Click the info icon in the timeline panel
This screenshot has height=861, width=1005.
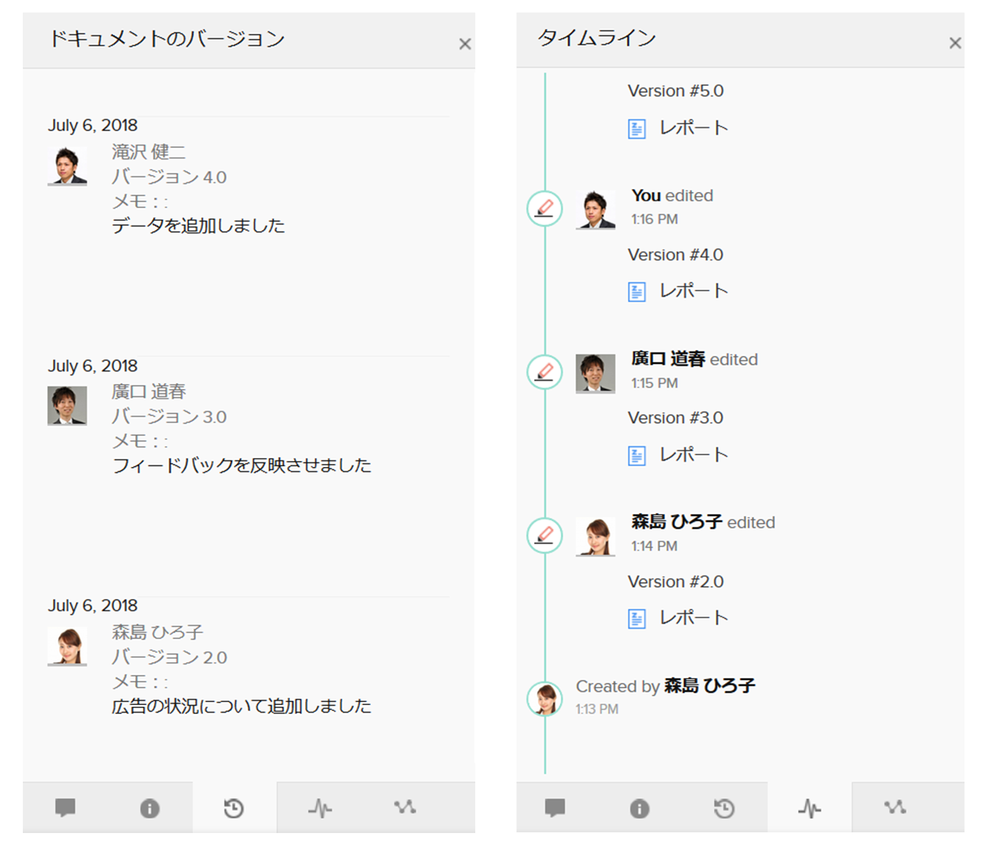[639, 807]
